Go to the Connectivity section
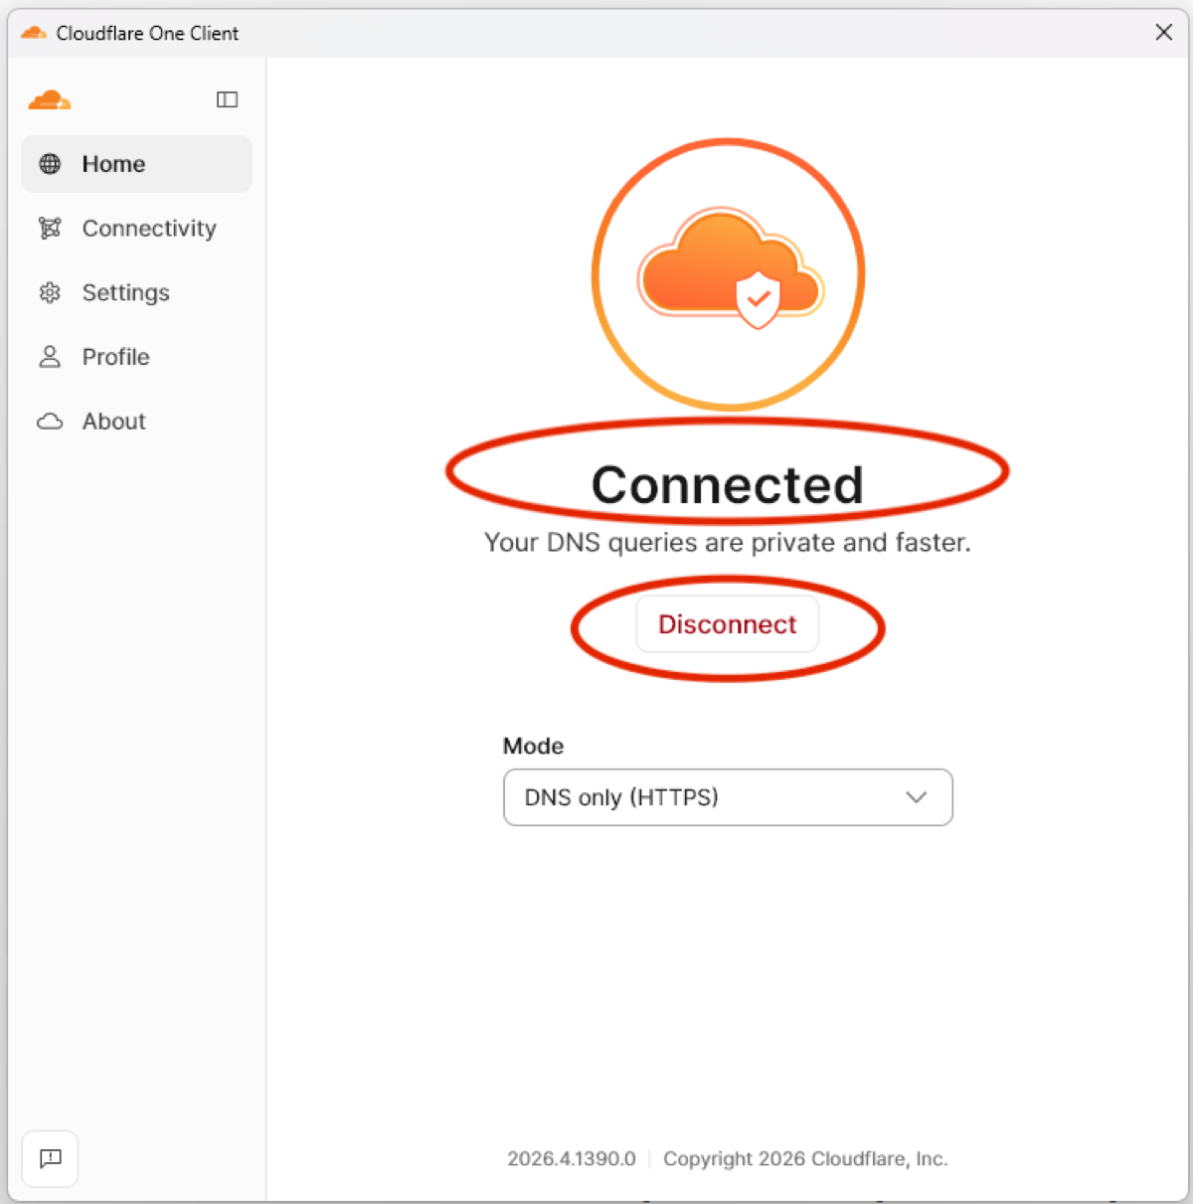The width and height of the screenshot is (1193, 1204). point(136,229)
